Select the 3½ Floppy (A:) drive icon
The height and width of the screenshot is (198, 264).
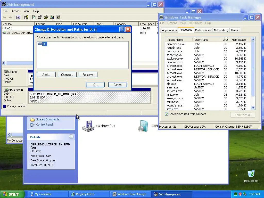(x=88, y=126)
